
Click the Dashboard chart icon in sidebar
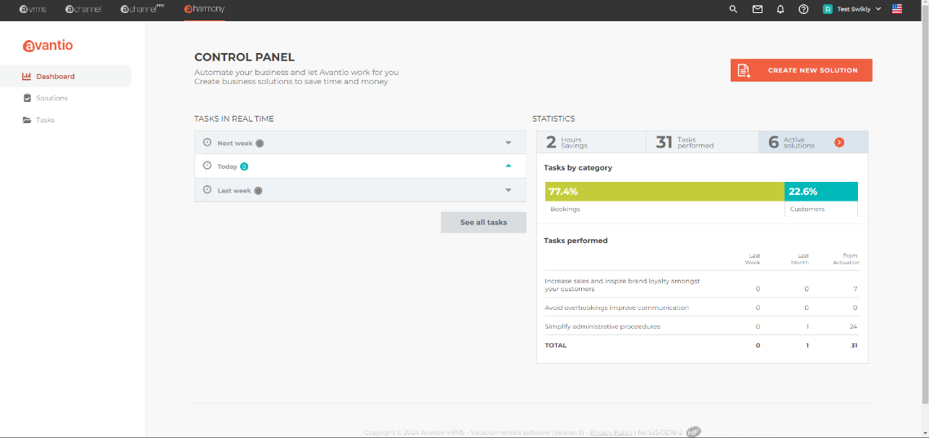click(27, 77)
